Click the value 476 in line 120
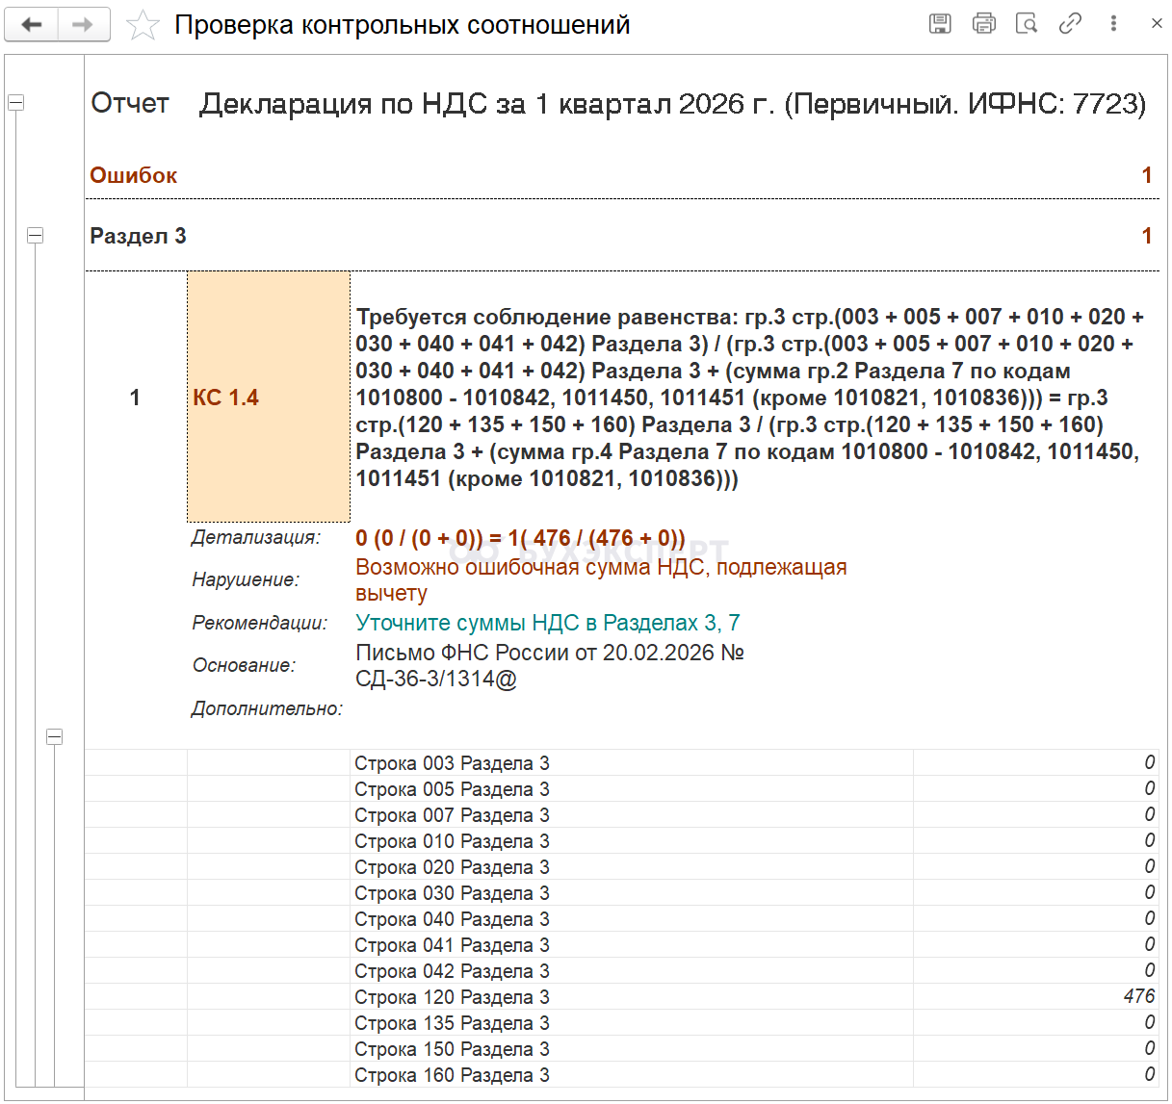Image resolution: width=1172 pixels, height=1104 pixels. (1138, 996)
